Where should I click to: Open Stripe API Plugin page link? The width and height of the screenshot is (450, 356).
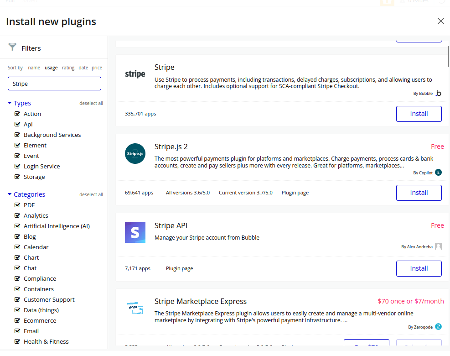pos(179,268)
